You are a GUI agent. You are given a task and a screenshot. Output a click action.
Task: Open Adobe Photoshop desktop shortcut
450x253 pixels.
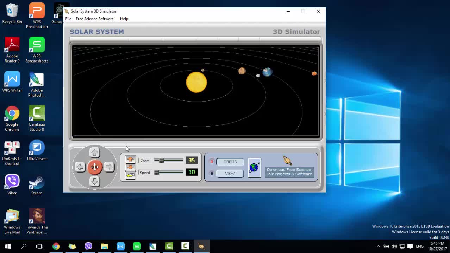37,84
